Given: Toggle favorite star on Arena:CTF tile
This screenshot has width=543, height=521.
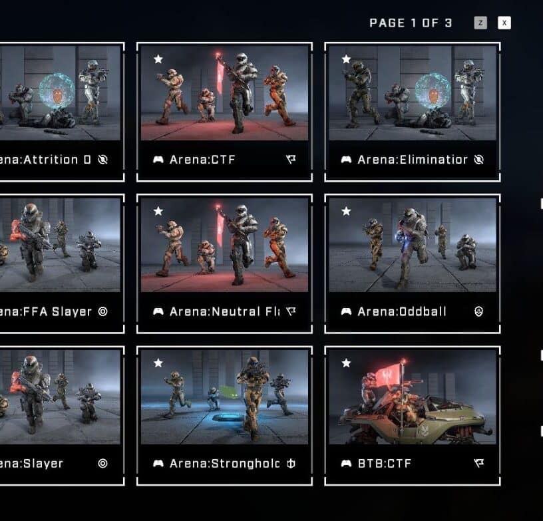Looking at the screenshot, I should point(158,59).
